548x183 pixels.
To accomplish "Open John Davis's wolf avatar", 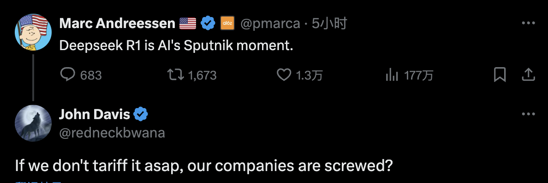I will [x=33, y=123].
